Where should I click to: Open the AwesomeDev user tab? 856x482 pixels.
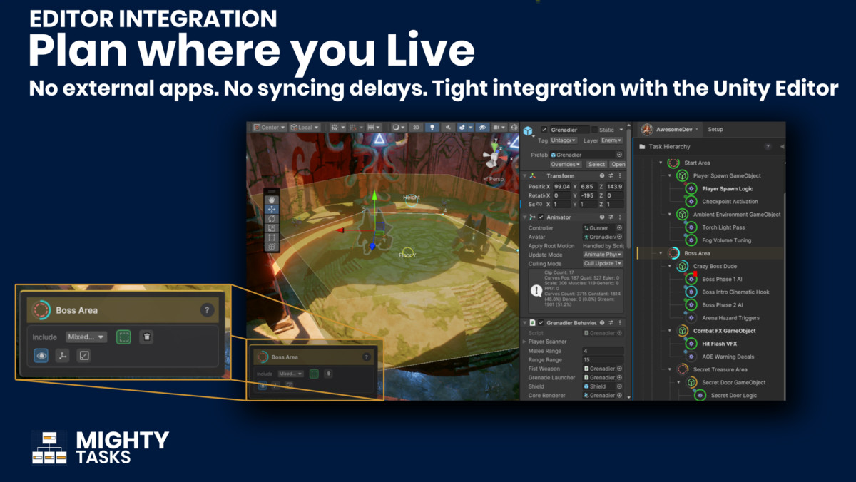click(669, 129)
